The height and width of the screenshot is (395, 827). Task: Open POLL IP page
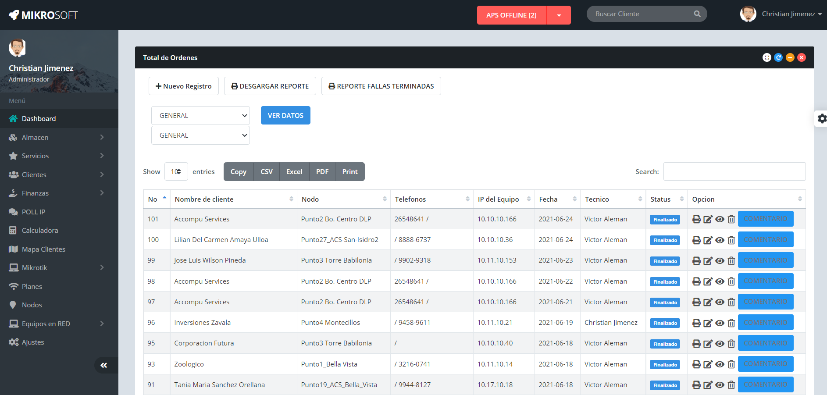[x=59, y=212]
